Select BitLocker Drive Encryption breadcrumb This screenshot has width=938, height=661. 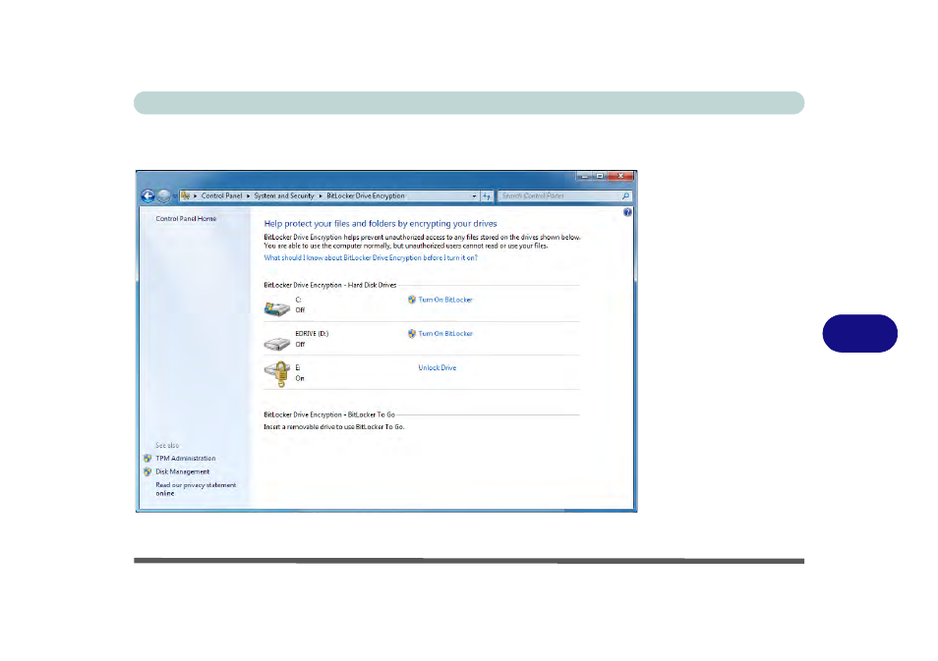(x=366, y=195)
